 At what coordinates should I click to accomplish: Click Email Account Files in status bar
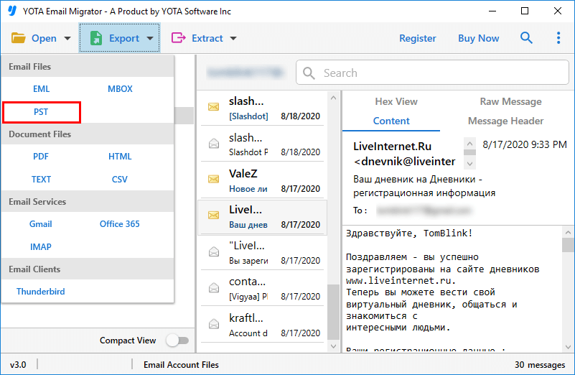coord(181,364)
